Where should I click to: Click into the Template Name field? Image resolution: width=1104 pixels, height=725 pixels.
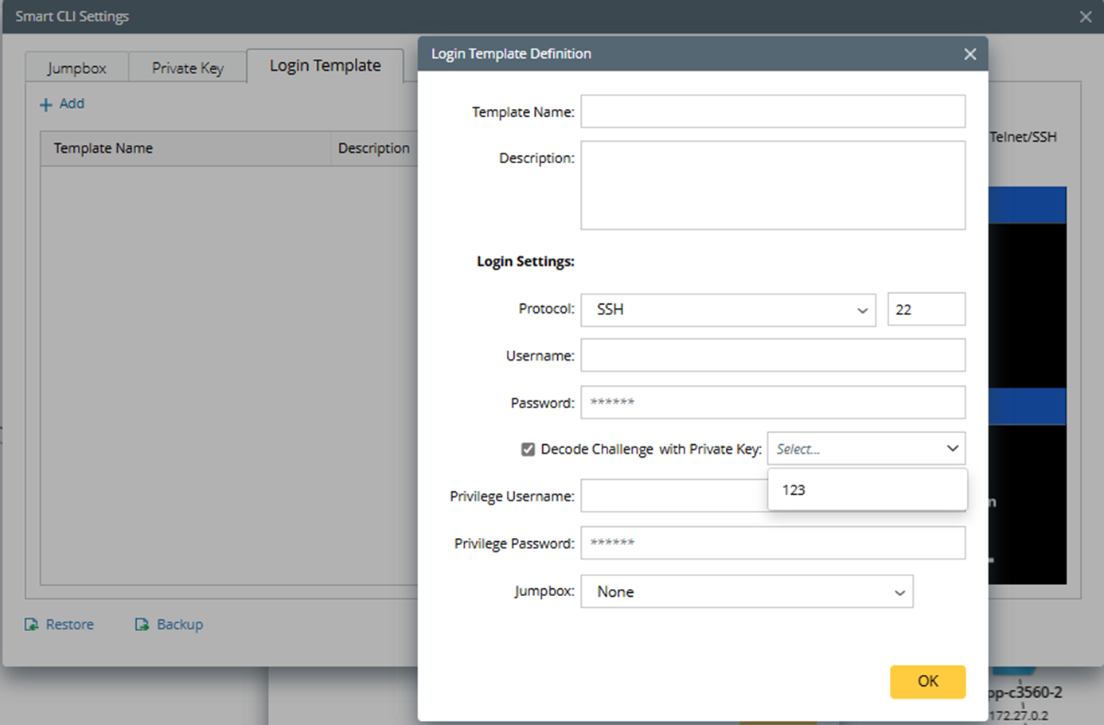(x=772, y=112)
